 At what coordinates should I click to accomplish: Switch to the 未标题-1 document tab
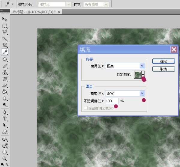pyautogui.click(x=34, y=12)
